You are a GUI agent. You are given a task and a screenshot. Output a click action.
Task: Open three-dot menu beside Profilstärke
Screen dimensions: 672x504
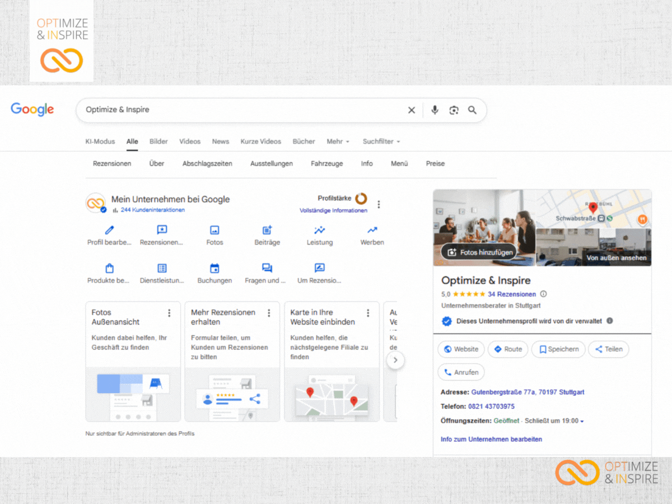pos(379,204)
